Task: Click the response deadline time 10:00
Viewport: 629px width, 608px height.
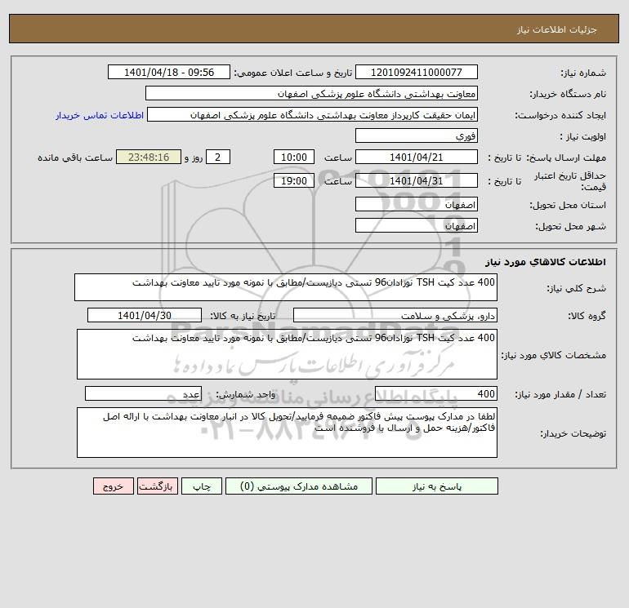Action: click(293, 158)
